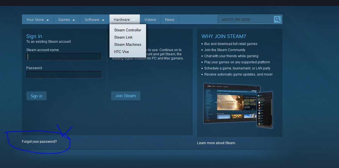Click 'Chat with your friends while gaming'
The height and width of the screenshot is (168, 339).
point(231,56)
